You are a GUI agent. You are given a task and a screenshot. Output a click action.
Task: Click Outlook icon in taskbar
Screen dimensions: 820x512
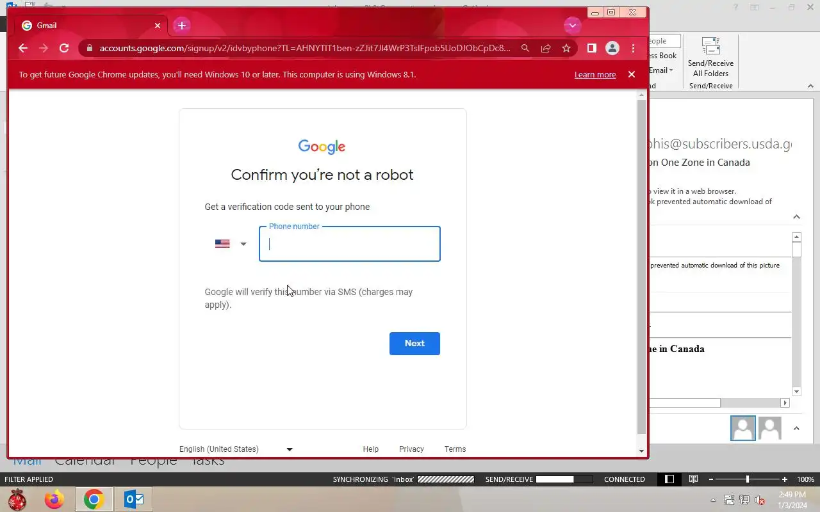(134, 499)
